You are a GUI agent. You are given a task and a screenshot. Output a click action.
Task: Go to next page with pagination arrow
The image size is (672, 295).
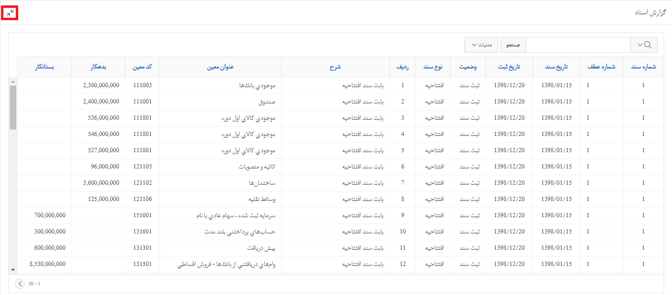coord(20,284)
